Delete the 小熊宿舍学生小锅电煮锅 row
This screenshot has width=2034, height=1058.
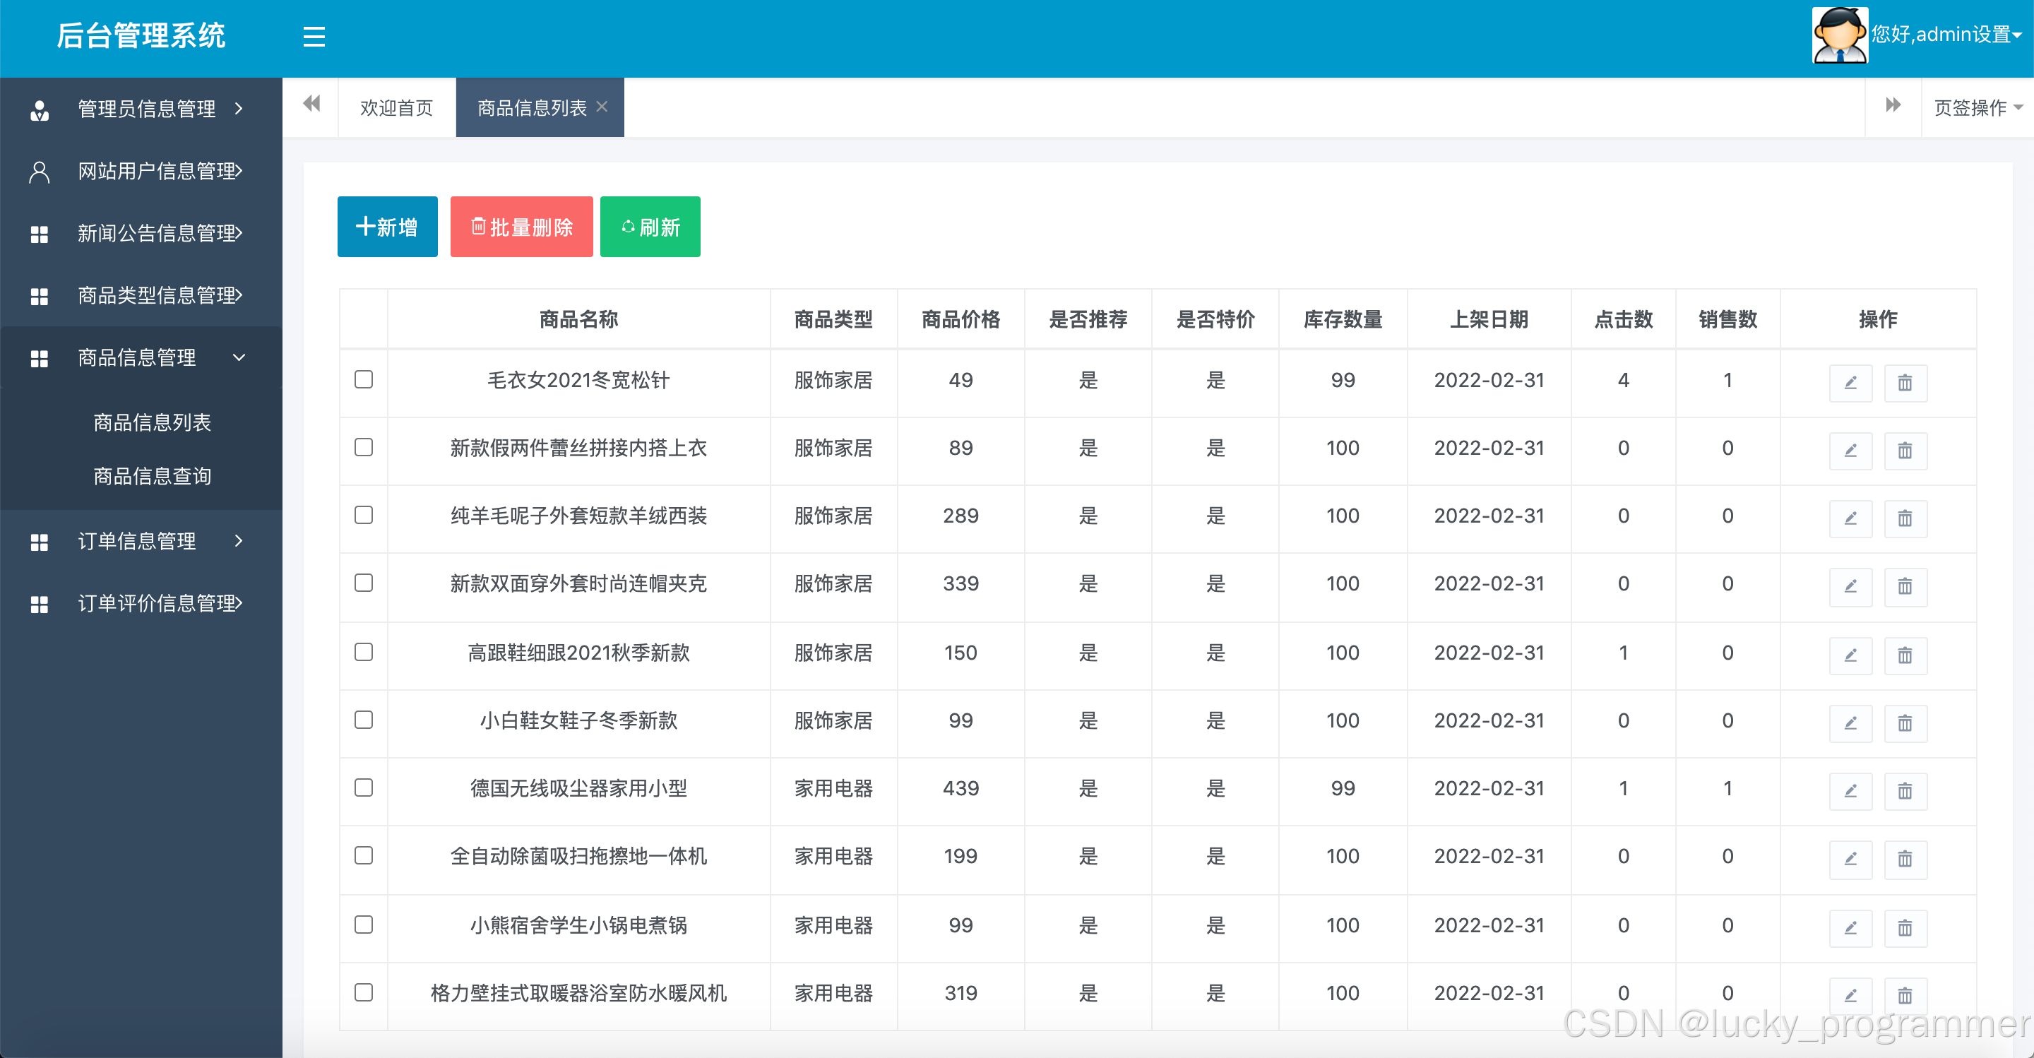[x=1905, y=928]
